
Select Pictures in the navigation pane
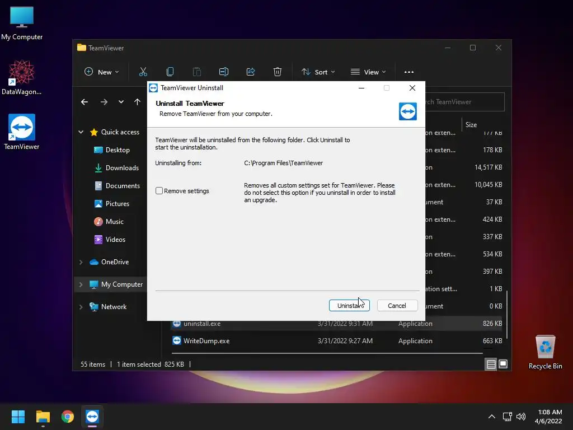(x=111, y=204)
